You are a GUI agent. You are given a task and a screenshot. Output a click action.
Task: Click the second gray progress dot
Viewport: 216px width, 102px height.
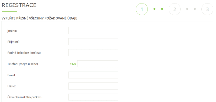pos(195,9)
